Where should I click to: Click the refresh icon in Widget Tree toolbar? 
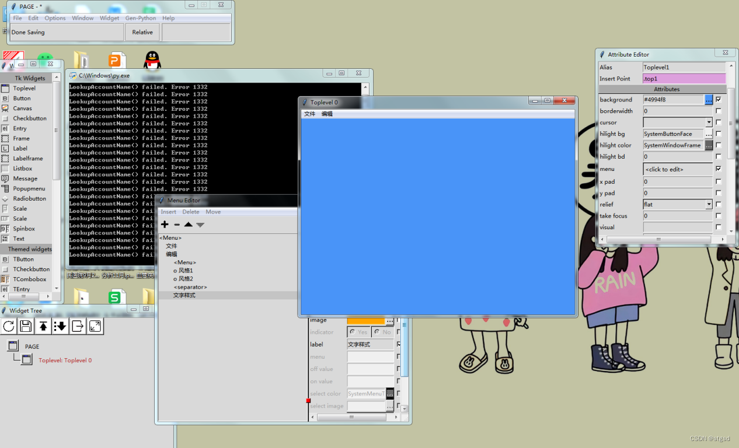pyautogui.click(x=9, y=326)
